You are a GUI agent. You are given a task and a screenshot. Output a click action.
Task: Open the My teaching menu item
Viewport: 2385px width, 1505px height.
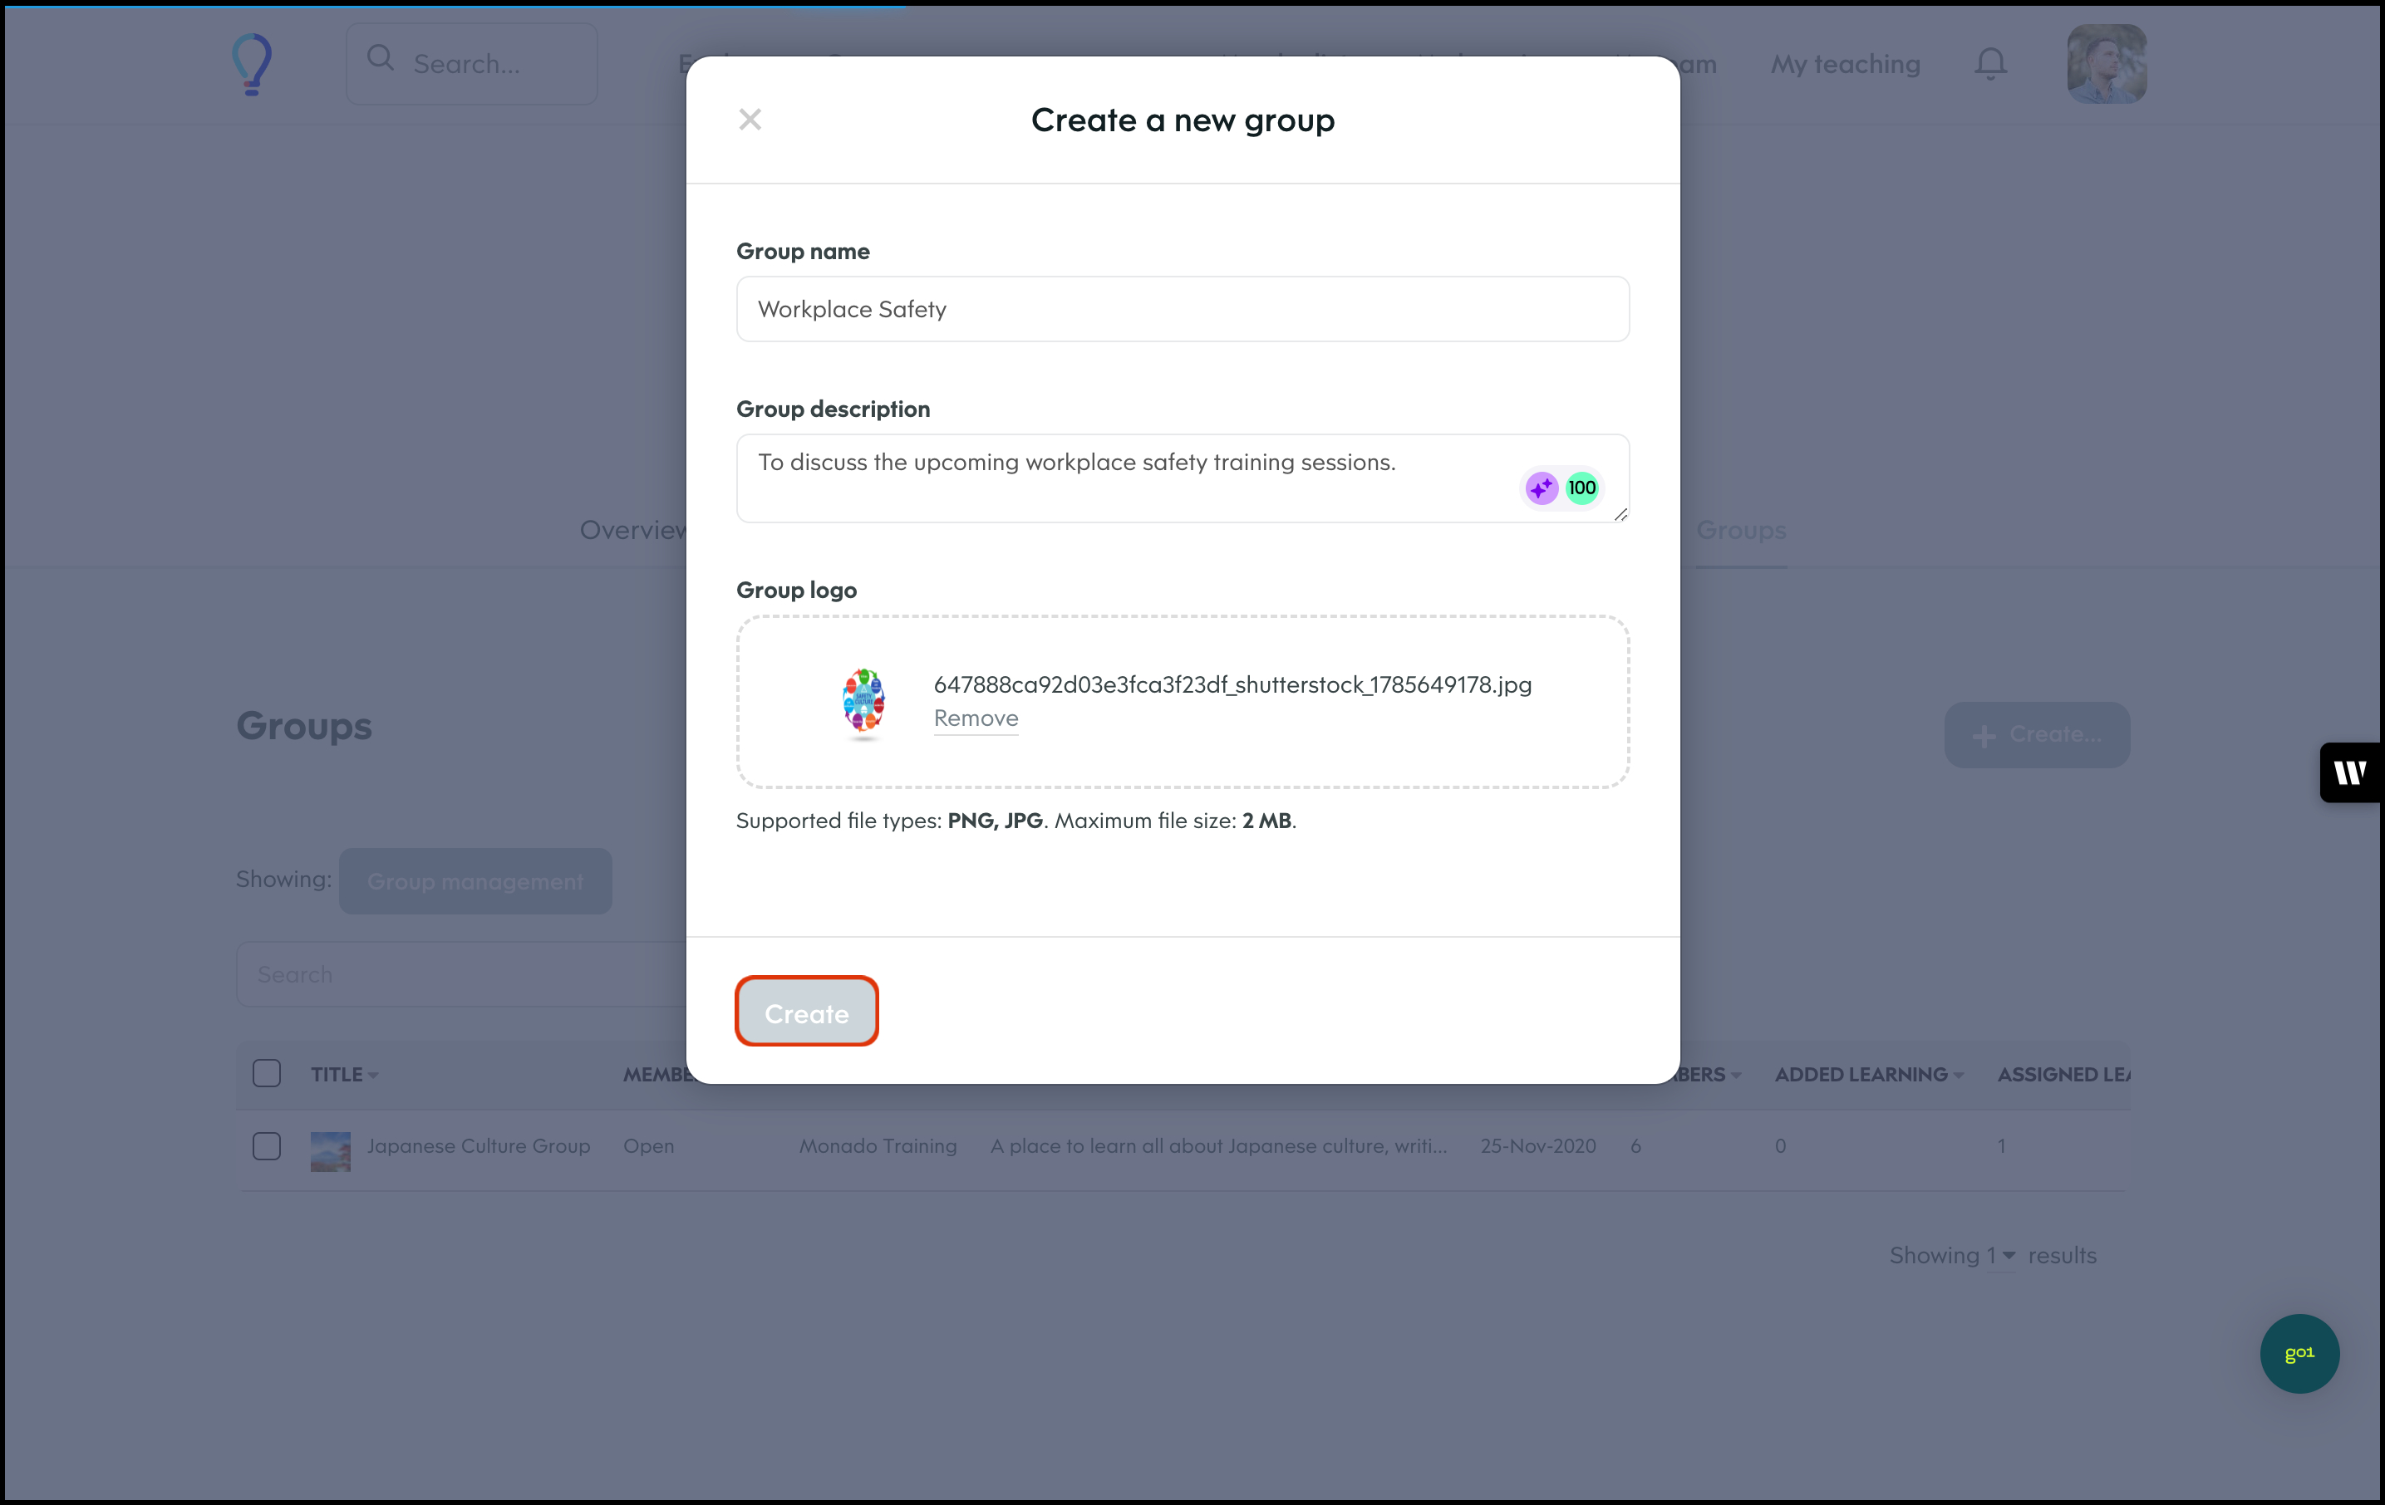click(1844, 64)
